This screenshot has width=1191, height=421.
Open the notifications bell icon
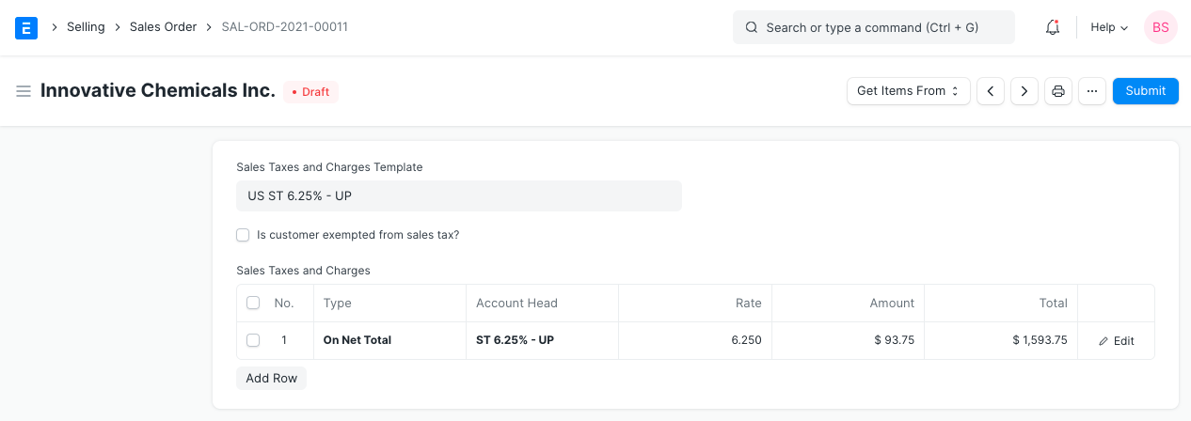pos(1053,28)
